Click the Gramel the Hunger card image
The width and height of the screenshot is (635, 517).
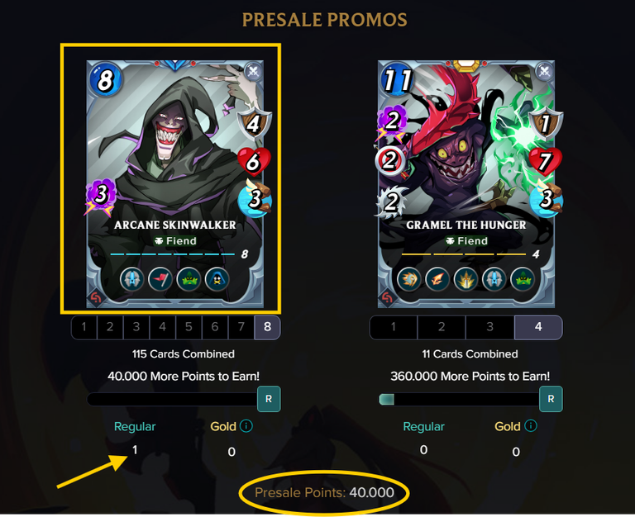(x=466, y=184)
